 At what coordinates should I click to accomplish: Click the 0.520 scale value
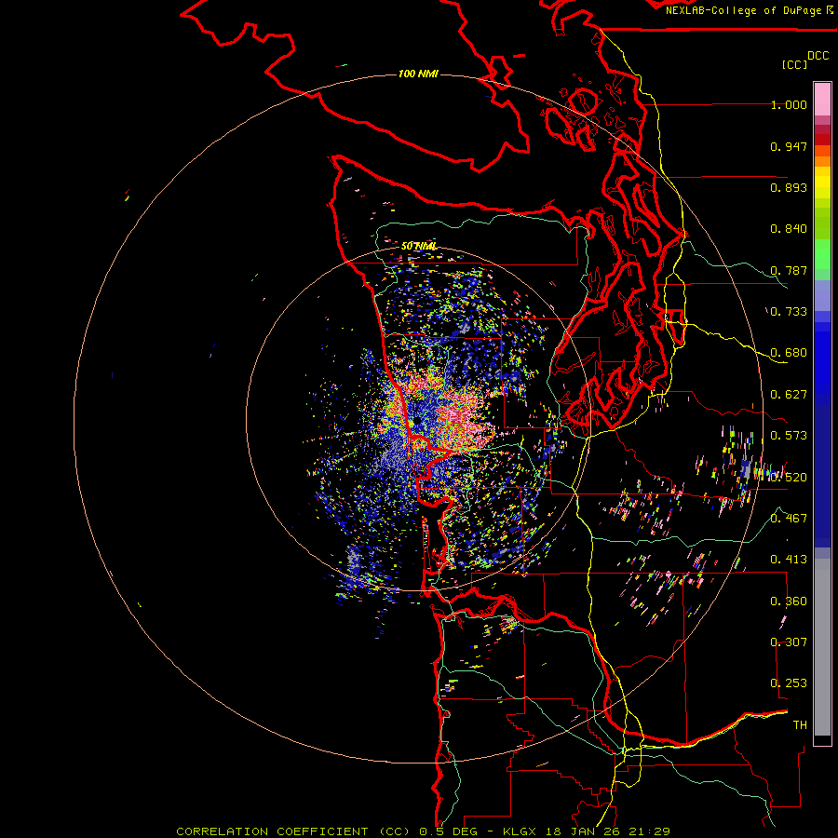coord(789,478)
